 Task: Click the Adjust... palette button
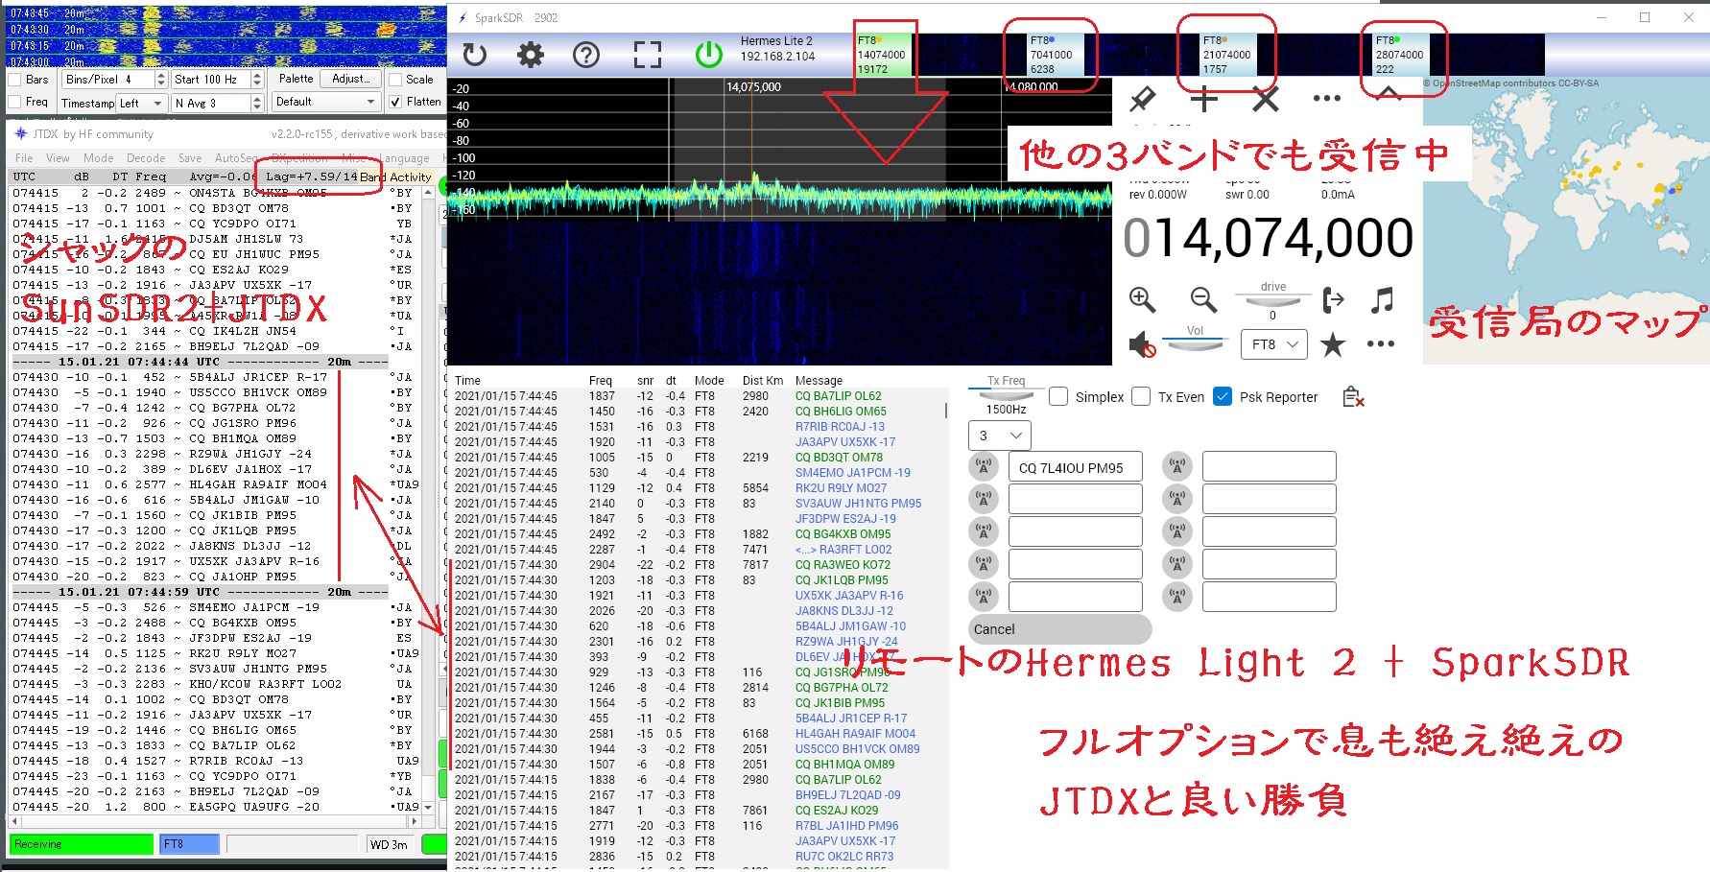click(x=351, y=80)
